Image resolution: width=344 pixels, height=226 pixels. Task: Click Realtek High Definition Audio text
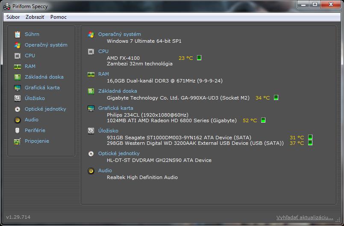(142, 177)
